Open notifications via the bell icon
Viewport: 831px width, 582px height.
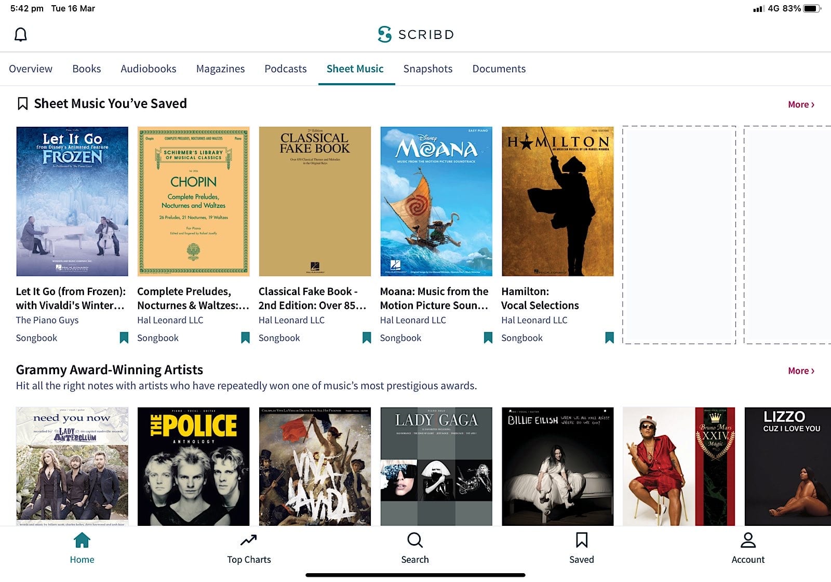click(21, 34)
